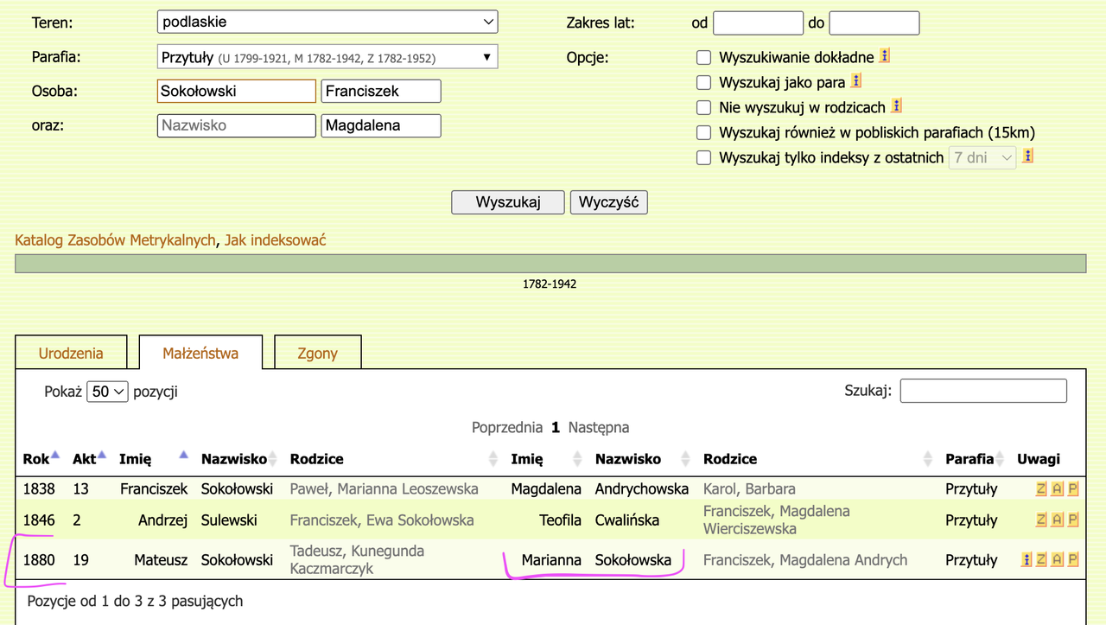This screenshot has width=1106, height=625.
Task: Sort the table by Rok column
Action: tap(41, 459)
